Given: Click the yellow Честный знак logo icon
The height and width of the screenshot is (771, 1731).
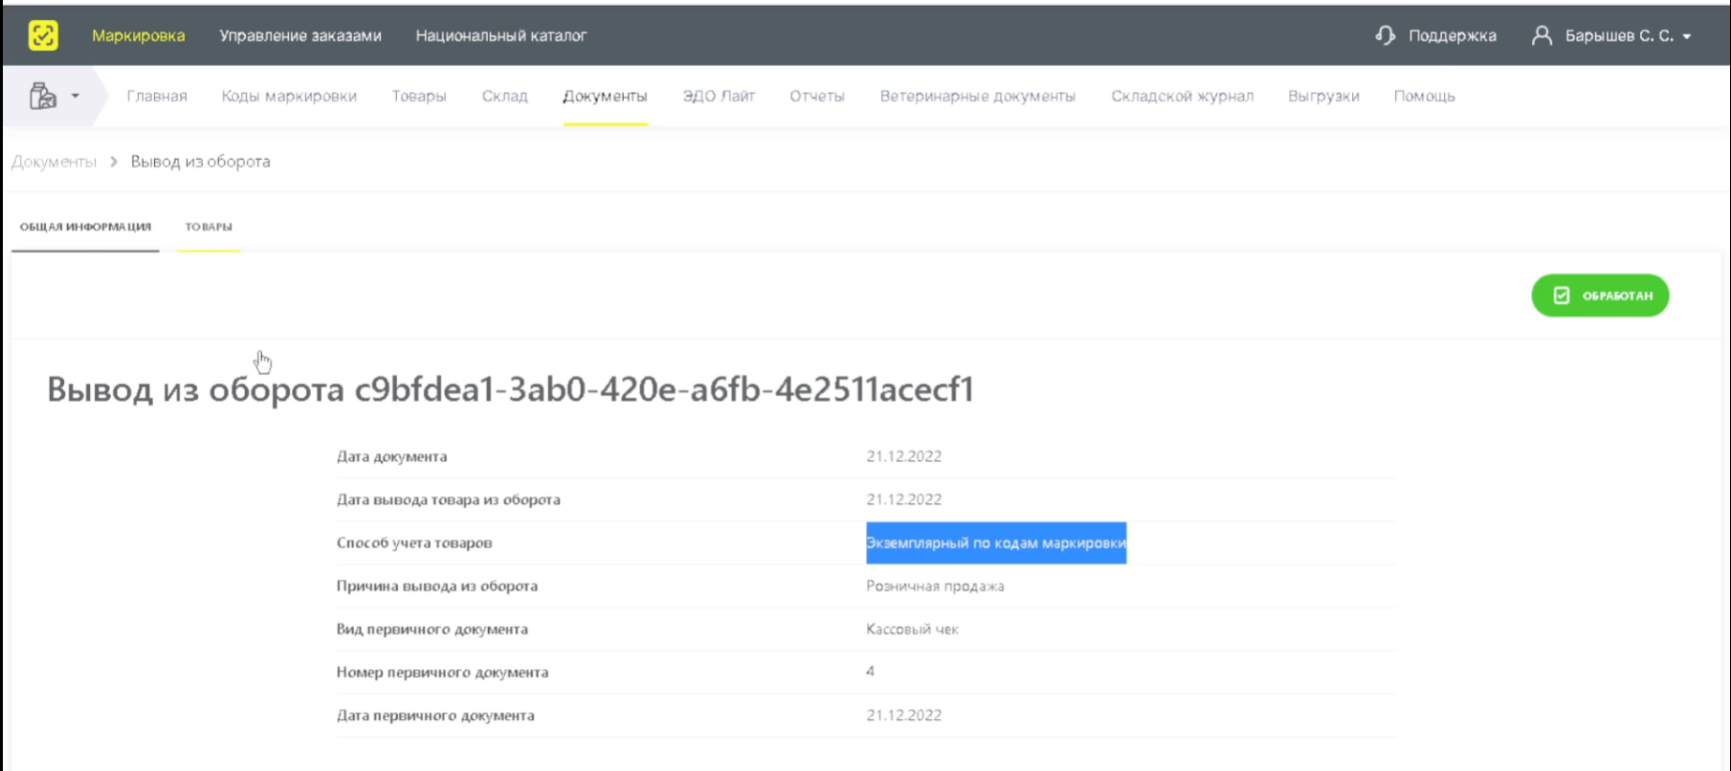Looking at the screenshot, I should (x=43, y=35).
